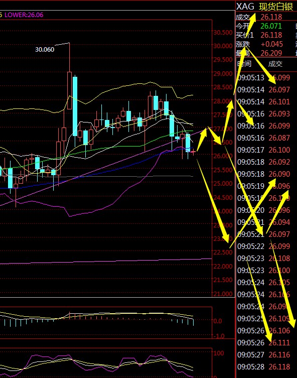Viewport: 297px width, 378px height.
Task: Select the 09:05:22 trade row
Action: tap(263, 246)
